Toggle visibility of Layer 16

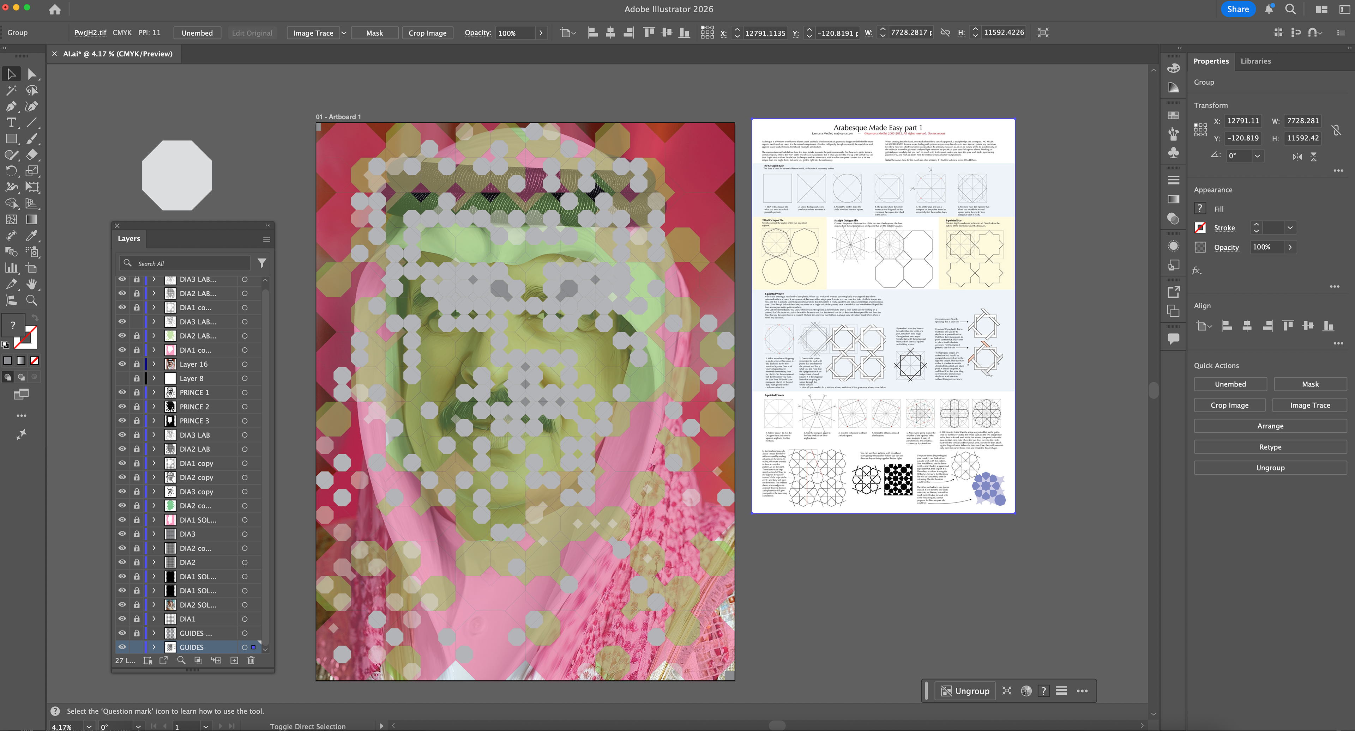coord(122,364)
